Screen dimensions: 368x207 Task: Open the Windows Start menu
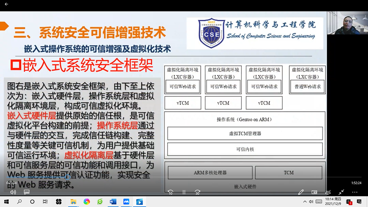[6, 202]
